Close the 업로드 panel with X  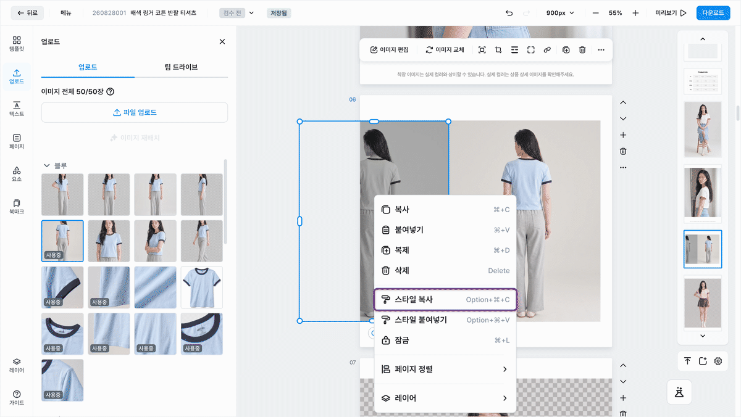tap(222, 41)
